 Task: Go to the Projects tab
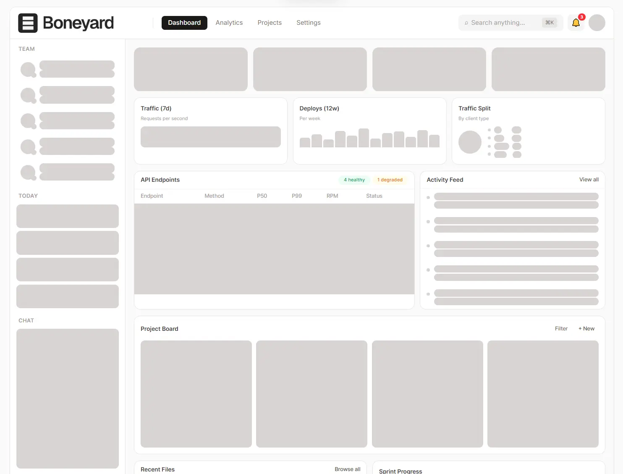coord(270,23)
